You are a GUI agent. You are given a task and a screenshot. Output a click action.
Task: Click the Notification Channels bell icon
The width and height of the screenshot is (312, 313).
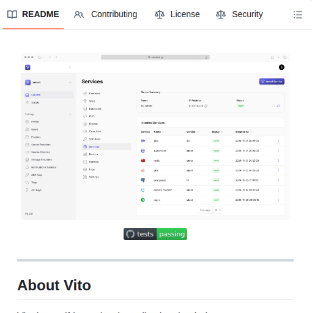[27, 167]
